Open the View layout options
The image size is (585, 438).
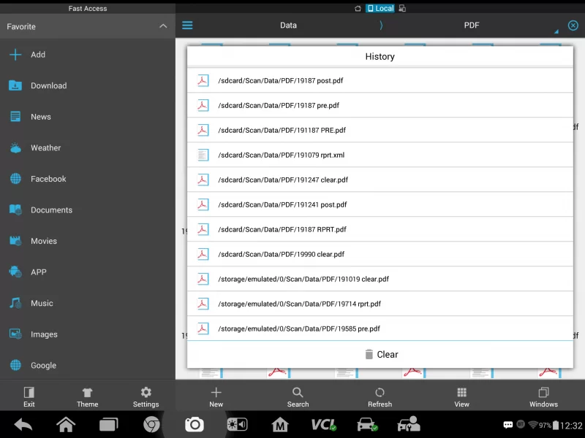[x=461, y=396]
